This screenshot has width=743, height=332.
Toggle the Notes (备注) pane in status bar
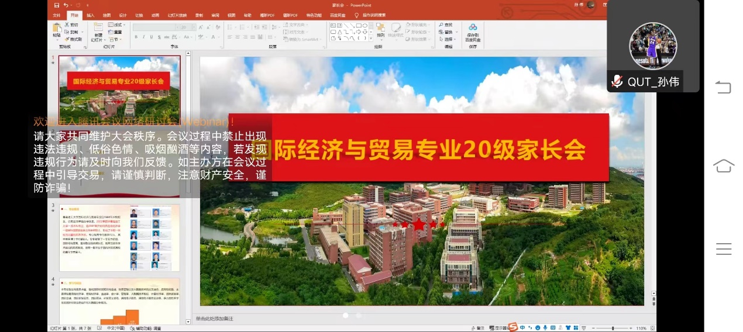[478, 328]
